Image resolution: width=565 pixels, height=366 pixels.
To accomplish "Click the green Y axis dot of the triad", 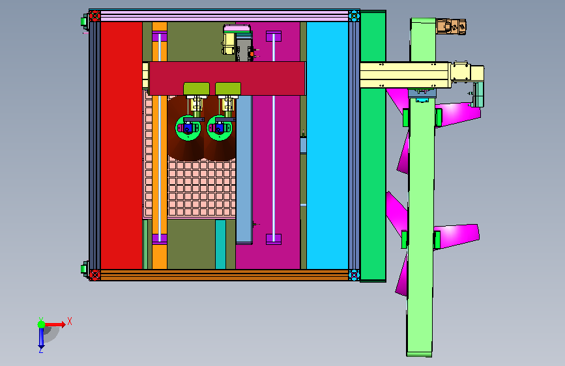I will pyautogui.click(x=41, y=324).
